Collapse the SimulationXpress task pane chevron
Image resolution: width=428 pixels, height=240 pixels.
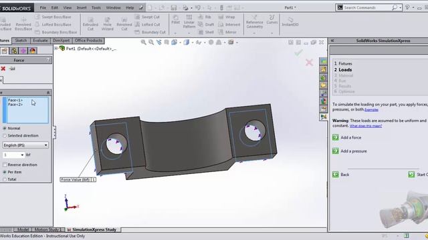click(x=332, y=41)
